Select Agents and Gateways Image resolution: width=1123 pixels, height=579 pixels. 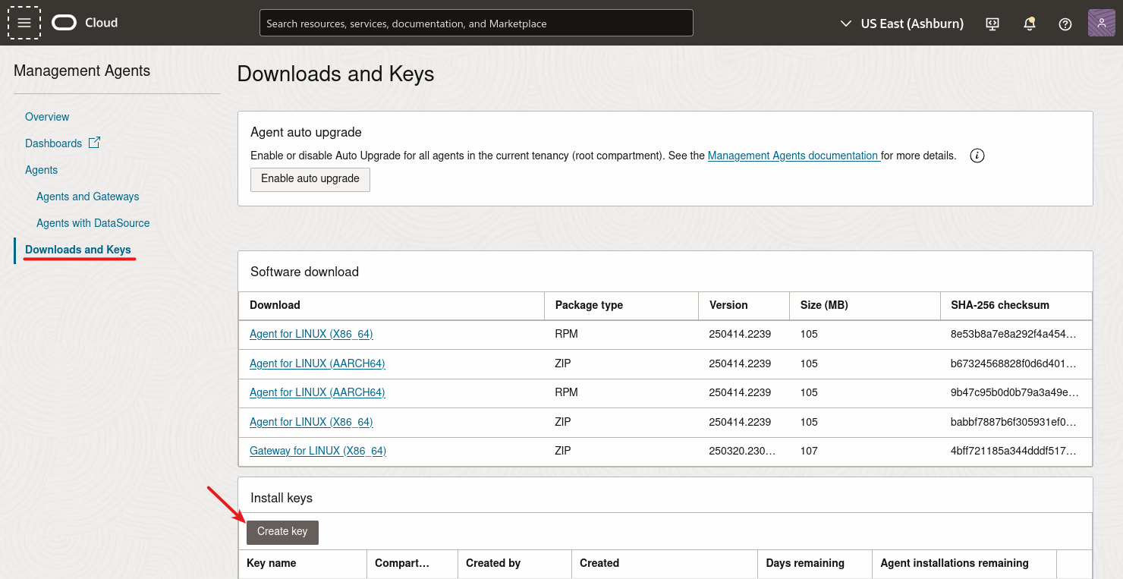tap(87, 196)
